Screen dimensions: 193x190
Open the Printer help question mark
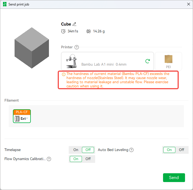point(76,47)
